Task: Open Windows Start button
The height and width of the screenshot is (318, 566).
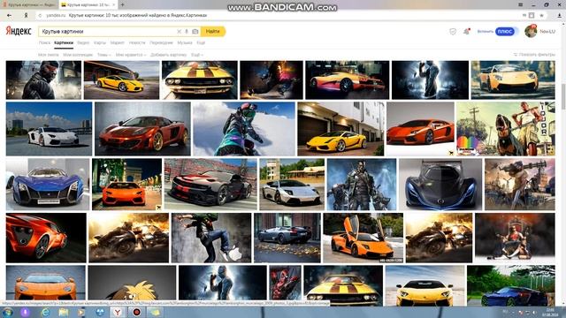Action: [x=7, y=312]
